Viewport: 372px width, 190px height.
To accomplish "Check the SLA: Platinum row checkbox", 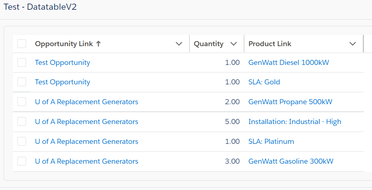I will (x=22, y=141).
